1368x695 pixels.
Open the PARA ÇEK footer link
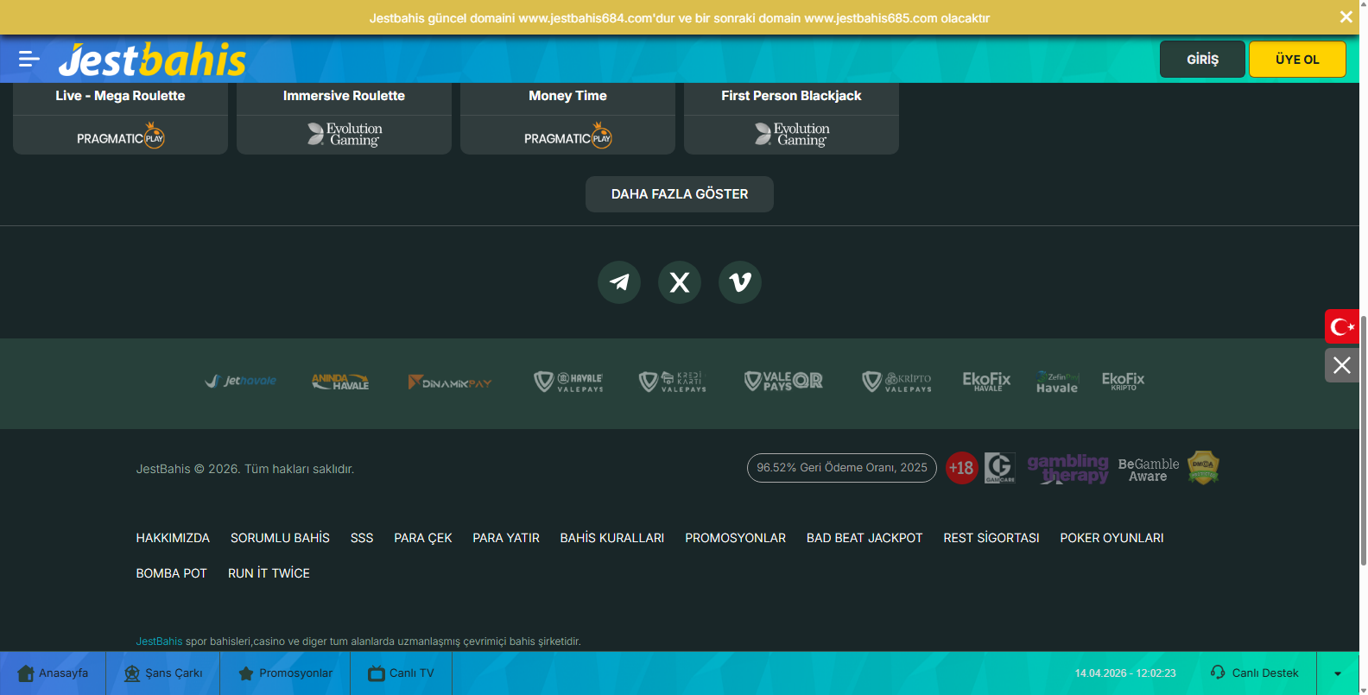point(423,538)
